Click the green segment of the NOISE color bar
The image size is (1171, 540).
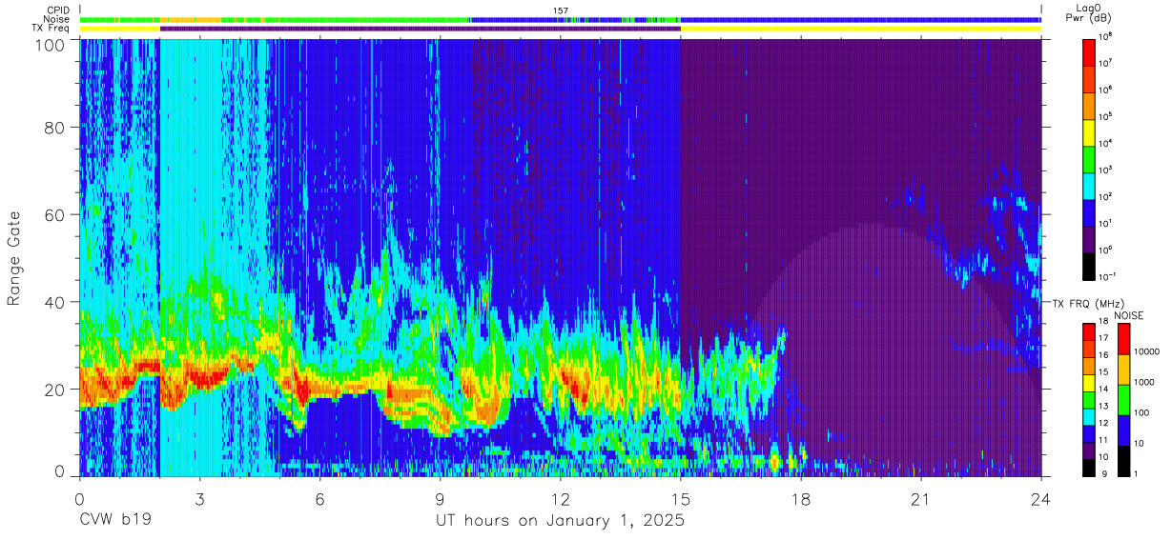1124,400
